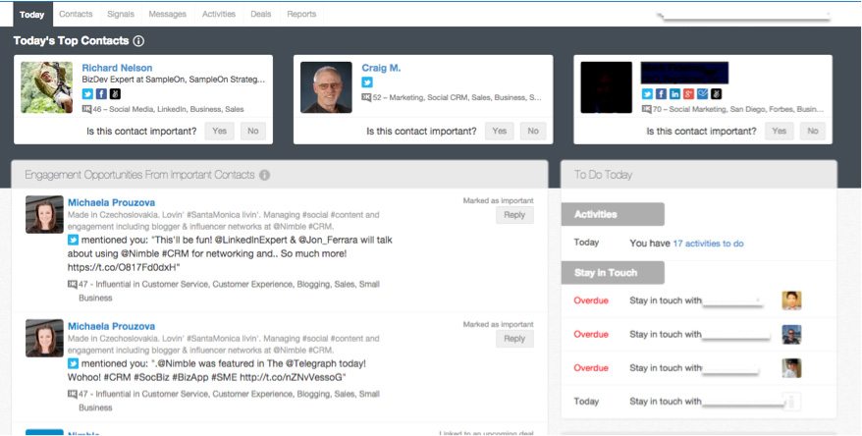Go to the Messages tab
This screenshot has width=862, height=436.
point(168,15)
